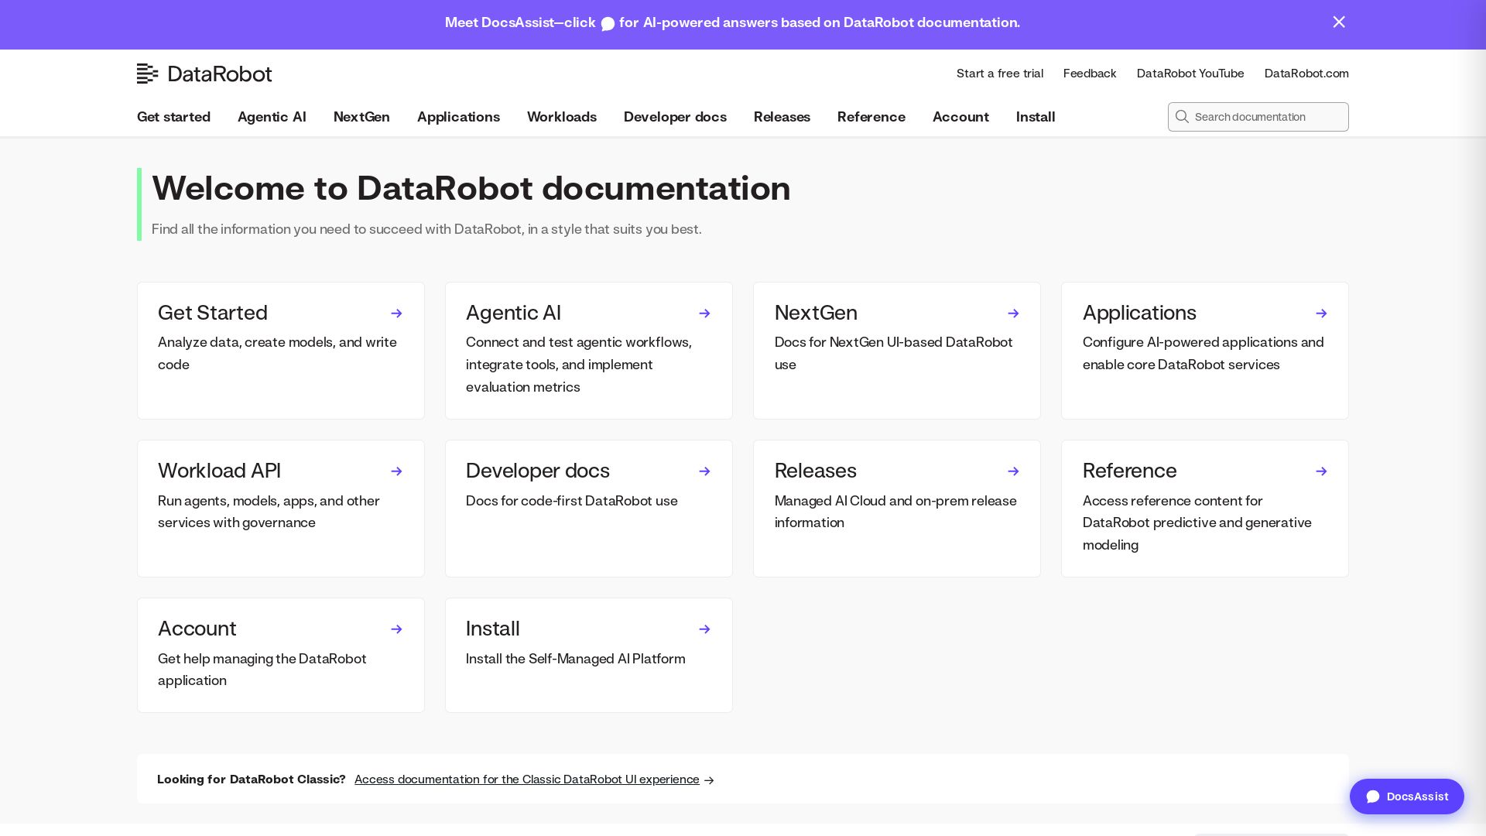1486x836 pixels.
Task: Open the Releases nav menu
Action: click(x=782, y=117)
